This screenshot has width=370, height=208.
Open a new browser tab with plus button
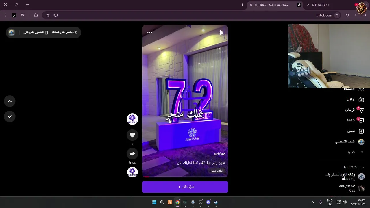coord(242,5)
